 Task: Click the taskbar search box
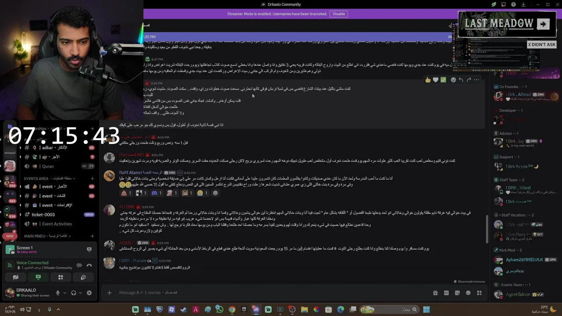coord(389,310)
